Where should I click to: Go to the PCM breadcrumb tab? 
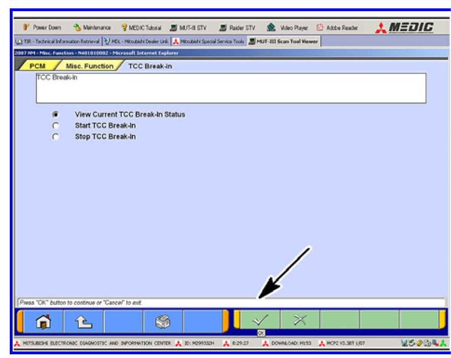[x=37, y=66]
